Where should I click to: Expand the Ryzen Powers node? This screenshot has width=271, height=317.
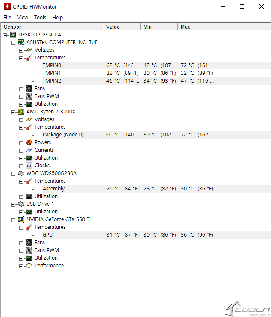click(x=21, y=143)
